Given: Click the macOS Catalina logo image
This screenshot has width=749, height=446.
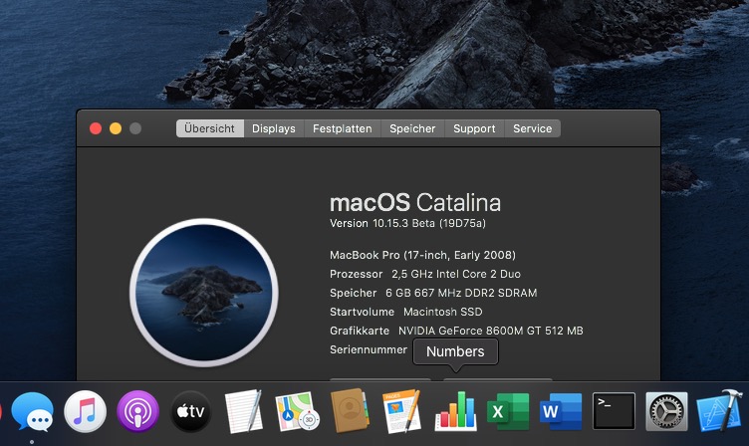Looking at the screenshot, I should coord(204,293).
